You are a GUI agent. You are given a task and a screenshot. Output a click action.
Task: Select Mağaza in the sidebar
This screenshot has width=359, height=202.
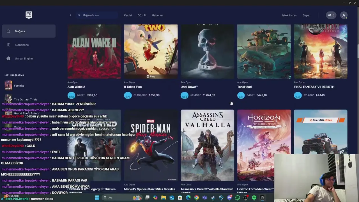[x=29, y=31]
